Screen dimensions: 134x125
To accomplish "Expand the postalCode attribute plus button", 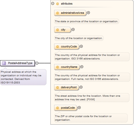I will 79,108.
